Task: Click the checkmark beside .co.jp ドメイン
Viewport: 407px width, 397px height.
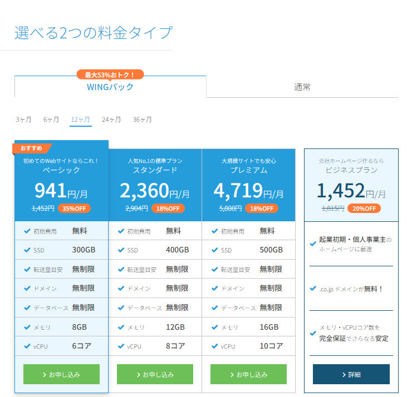Action: tap(313, 289)
